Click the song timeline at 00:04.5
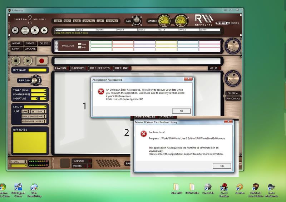Viewport: 286px width, 202px height. tap(100, 30)
